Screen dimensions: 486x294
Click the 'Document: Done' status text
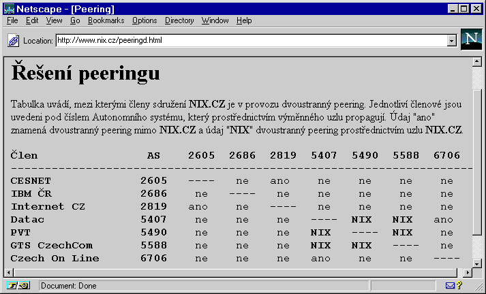(x=68, y=286)
